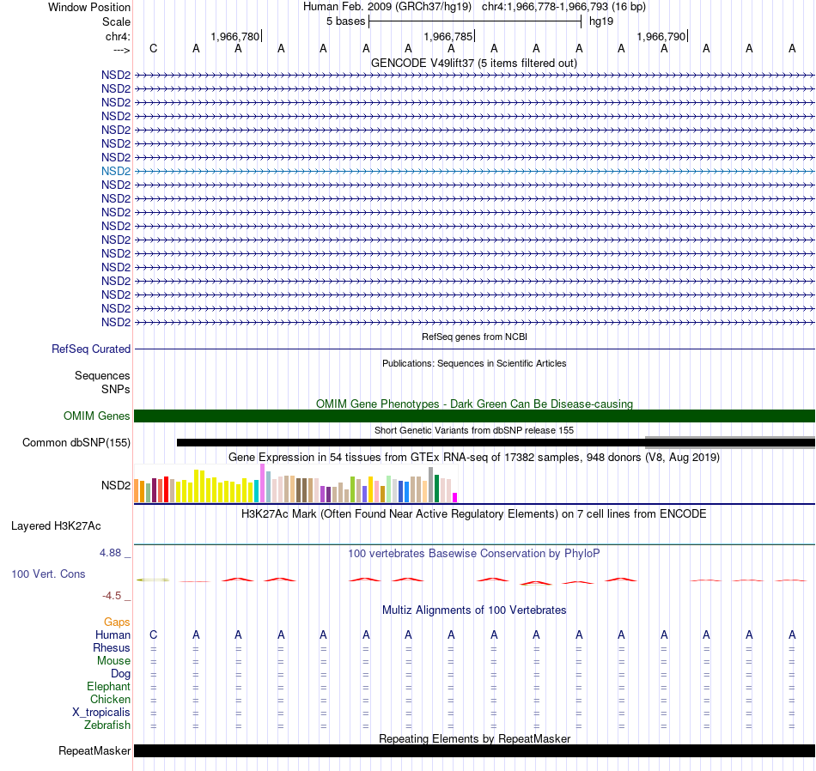
Task: Click the tall pink GTEx expression bar
Action: point(262,483)
